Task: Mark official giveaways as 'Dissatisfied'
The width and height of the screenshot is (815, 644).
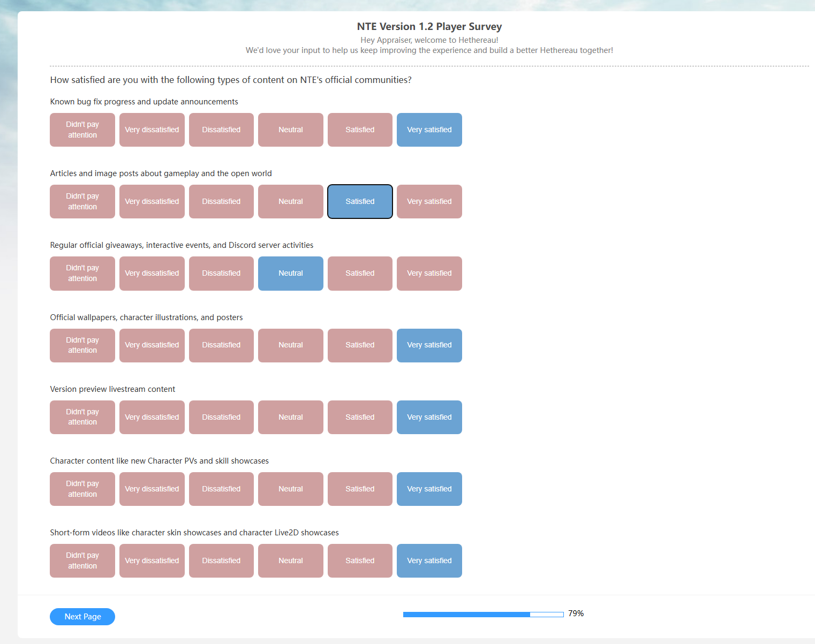Action: pyautogui.click(x=221, y=274)
